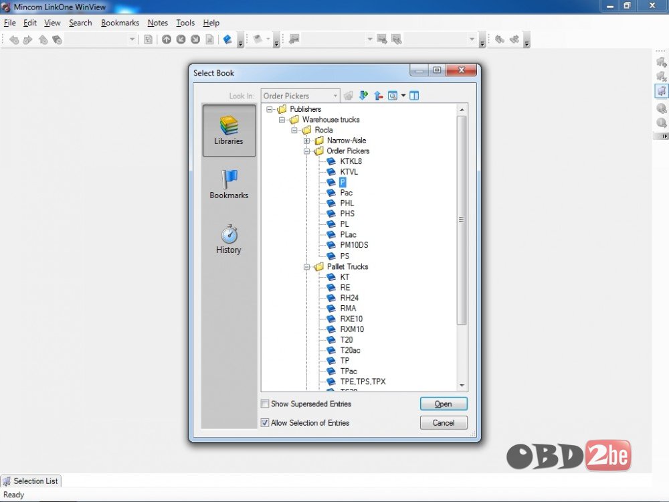
Task: Switch to the Selection List tab
Action: (31, 481)
